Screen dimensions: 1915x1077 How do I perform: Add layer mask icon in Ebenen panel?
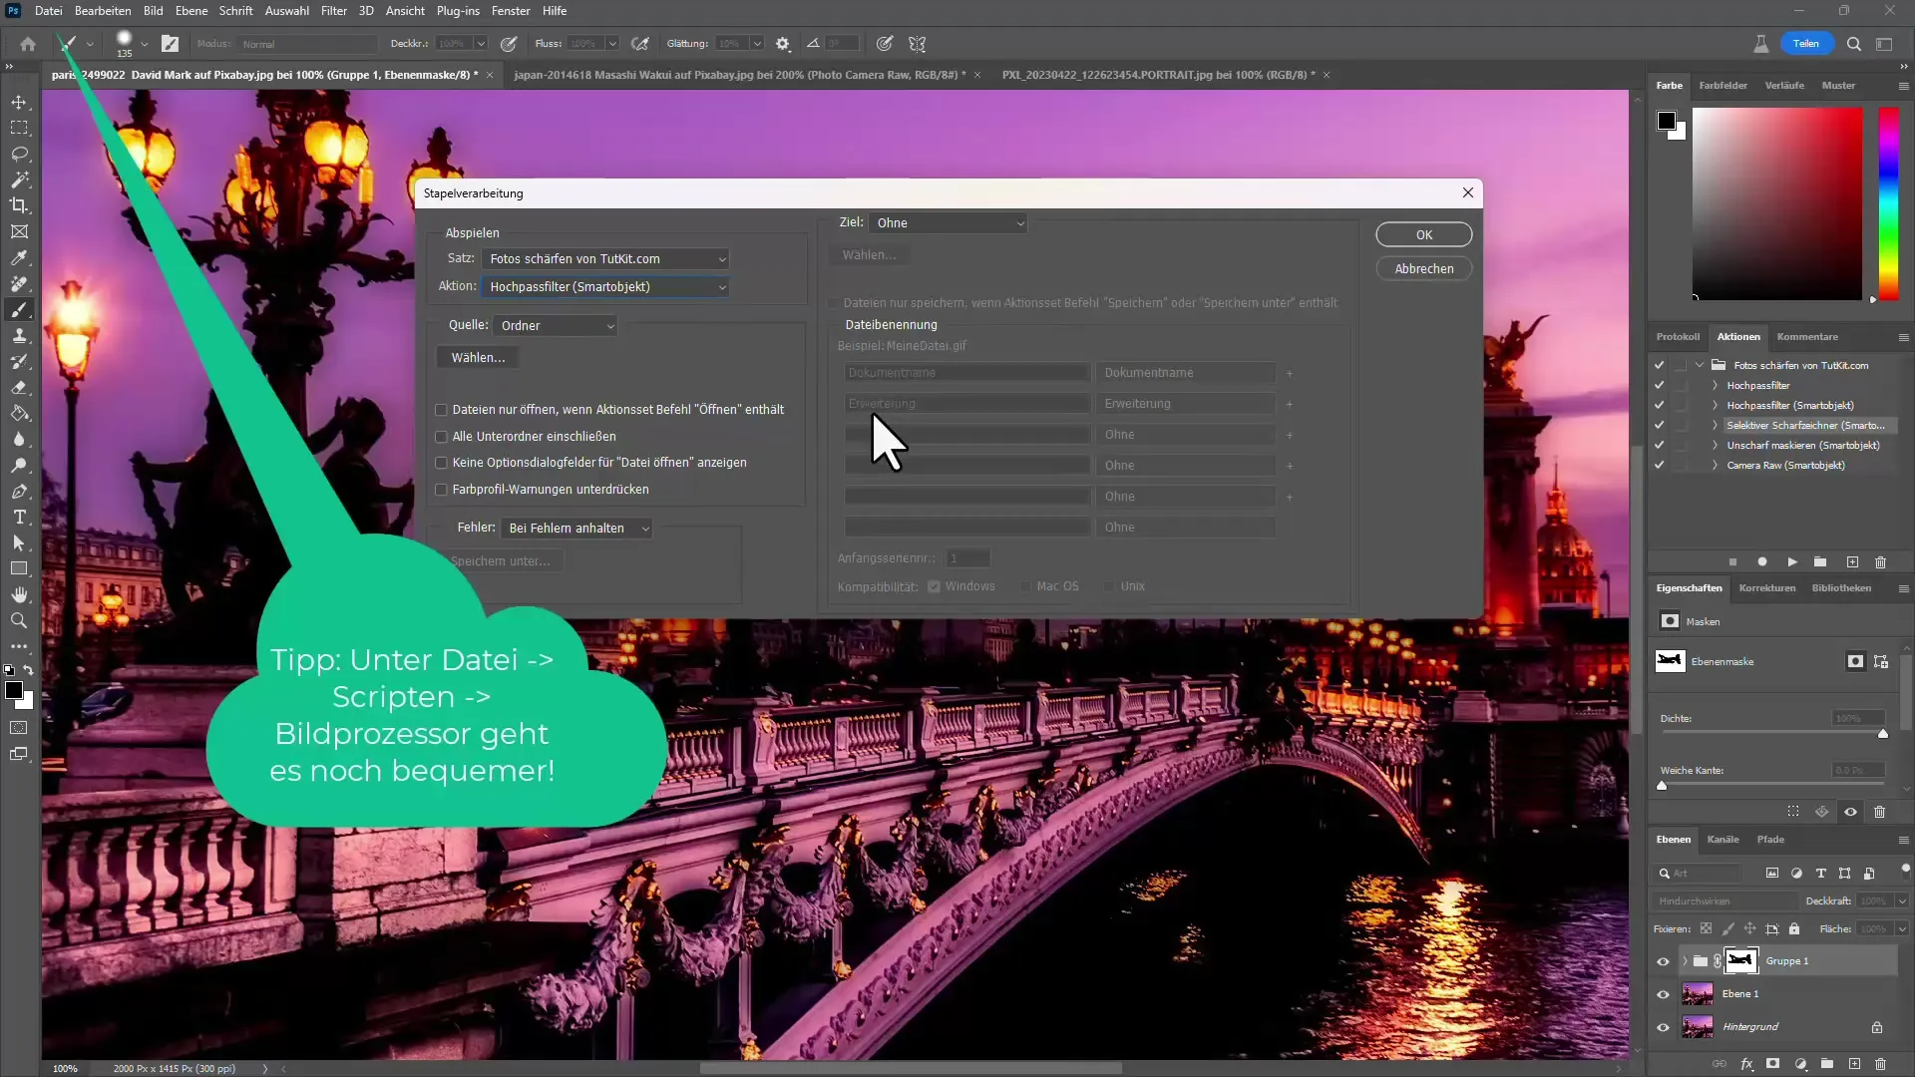click(x=1772, y=1064)
